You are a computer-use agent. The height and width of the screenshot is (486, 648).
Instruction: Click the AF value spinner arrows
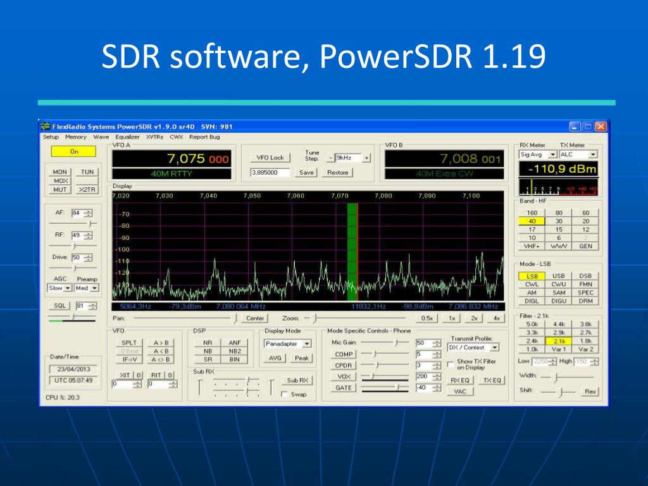tap(89, 213)
